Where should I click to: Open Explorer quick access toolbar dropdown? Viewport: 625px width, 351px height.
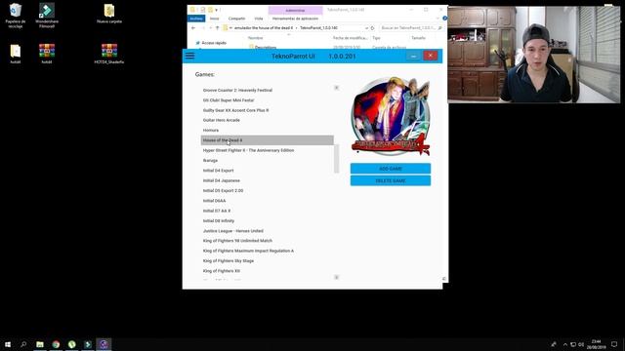217,10
